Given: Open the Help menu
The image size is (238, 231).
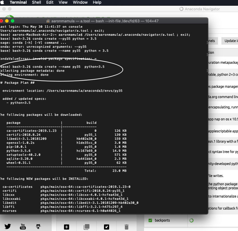Looking at the screenshot, I should 97,2.
